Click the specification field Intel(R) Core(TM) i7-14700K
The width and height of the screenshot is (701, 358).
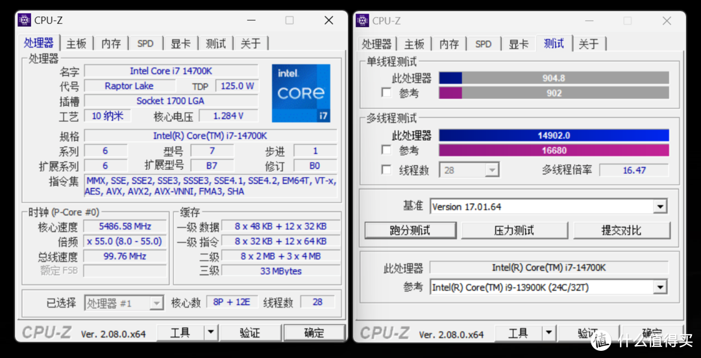(210, 136)
